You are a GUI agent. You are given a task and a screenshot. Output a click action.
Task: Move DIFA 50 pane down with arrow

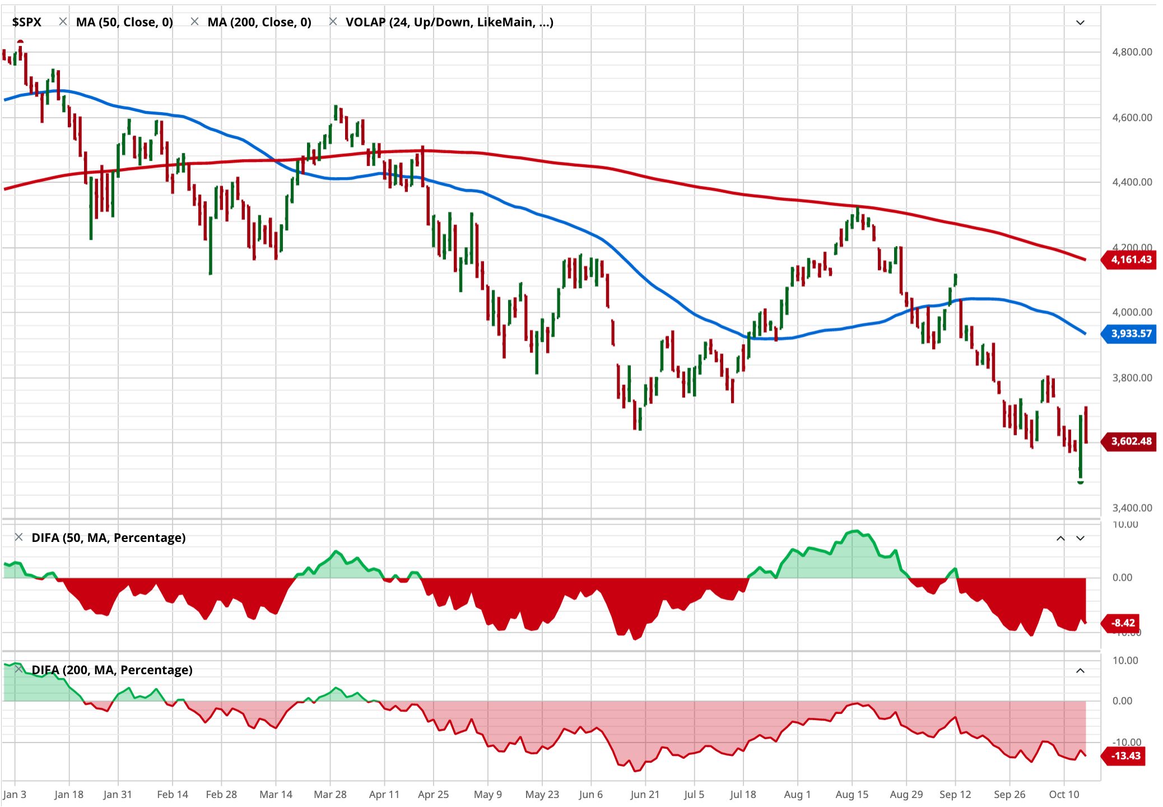pyautogui.click(x=1080, y=538)
